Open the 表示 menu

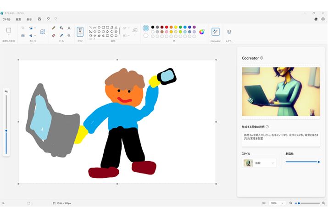coord(29,19)
